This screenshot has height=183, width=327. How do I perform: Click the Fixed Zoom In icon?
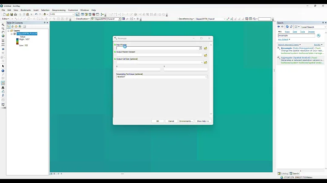3,41
